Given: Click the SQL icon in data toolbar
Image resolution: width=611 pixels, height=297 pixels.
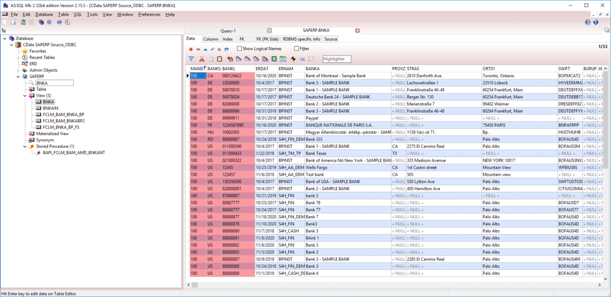Looking at the screenshot, I should [x=302, y=59].
